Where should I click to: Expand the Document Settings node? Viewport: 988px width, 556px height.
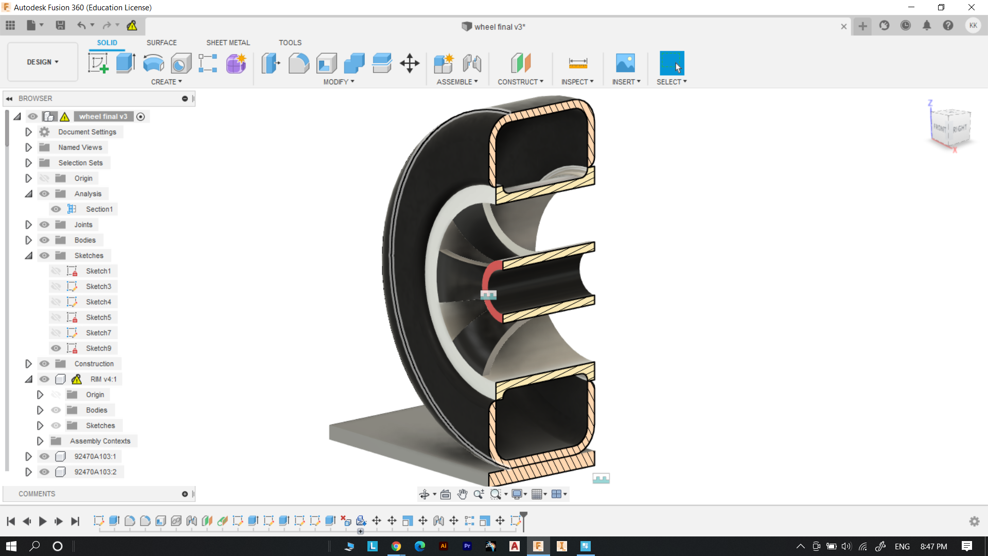click(29, 132)
